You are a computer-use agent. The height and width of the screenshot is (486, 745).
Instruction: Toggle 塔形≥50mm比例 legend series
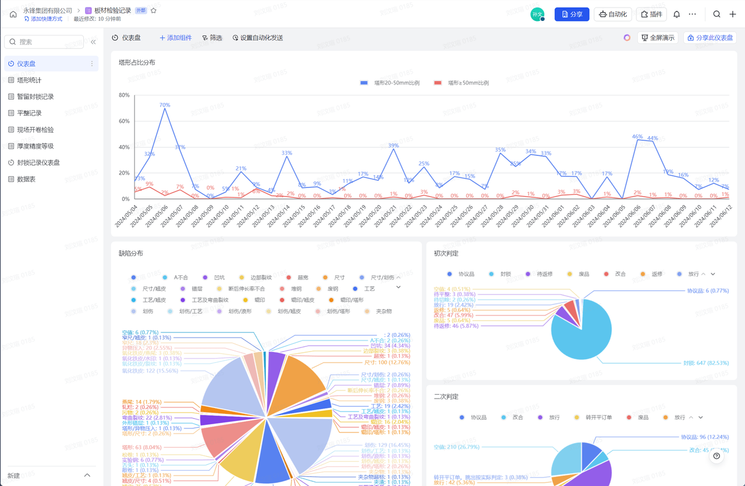(x=462, y=83)
